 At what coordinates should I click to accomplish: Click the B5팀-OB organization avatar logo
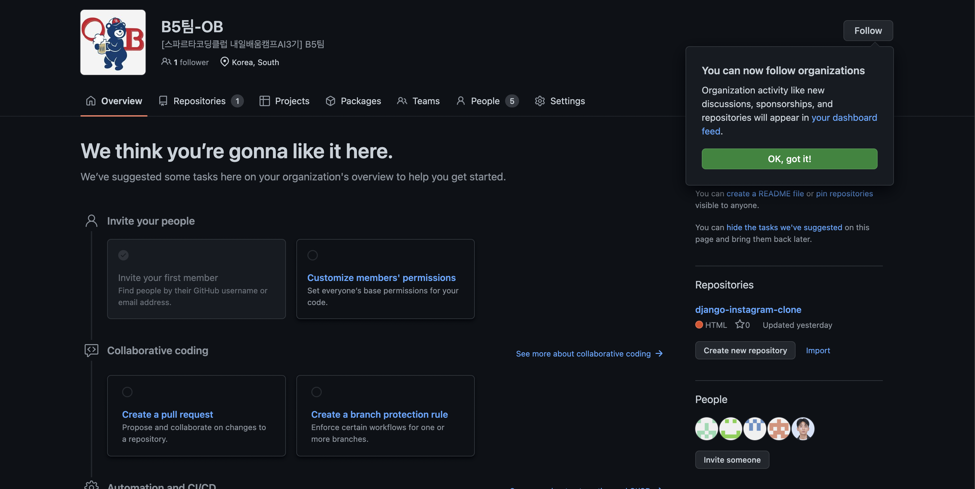coord(113,42)
